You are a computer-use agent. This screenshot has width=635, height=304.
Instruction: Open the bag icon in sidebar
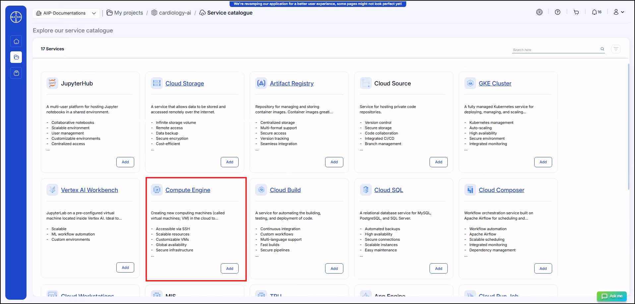(x=16, y=73)
